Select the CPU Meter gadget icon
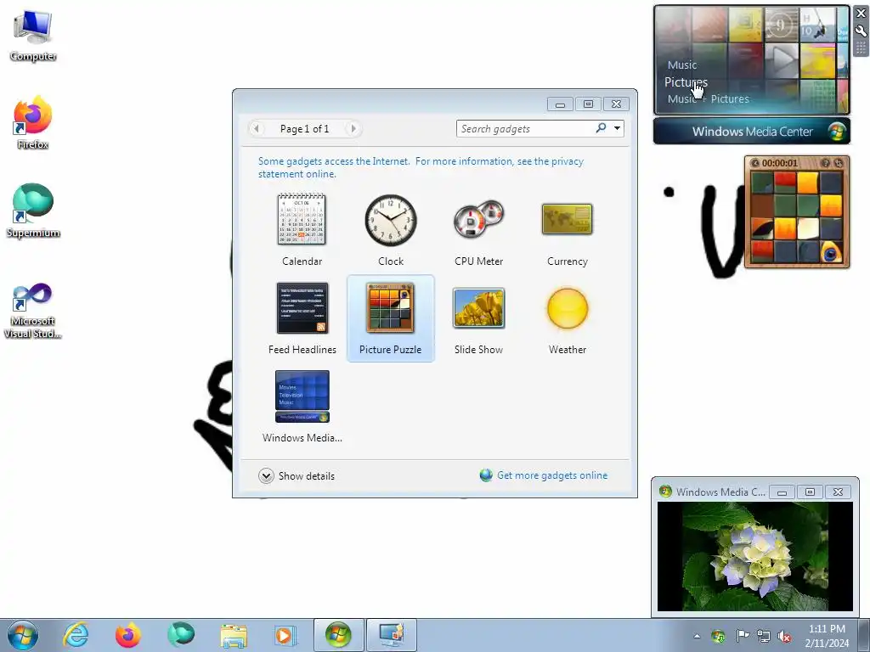The image size is (870, 652). pos(479,219)
